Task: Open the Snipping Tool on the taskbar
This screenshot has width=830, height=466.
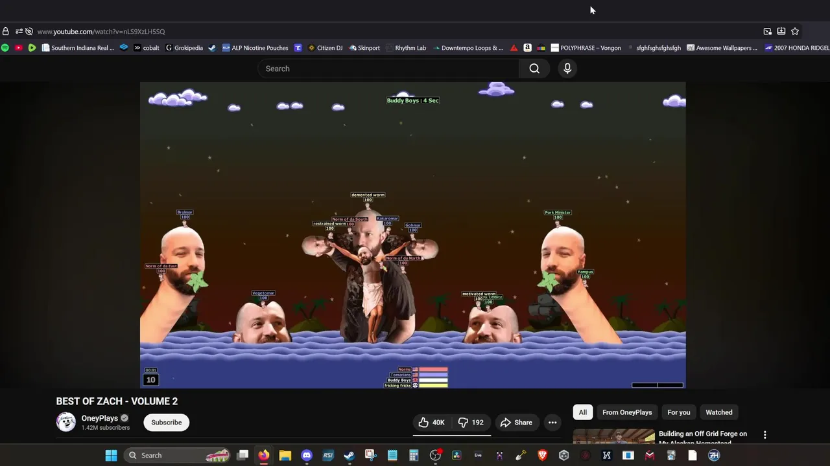Action: 370,456
